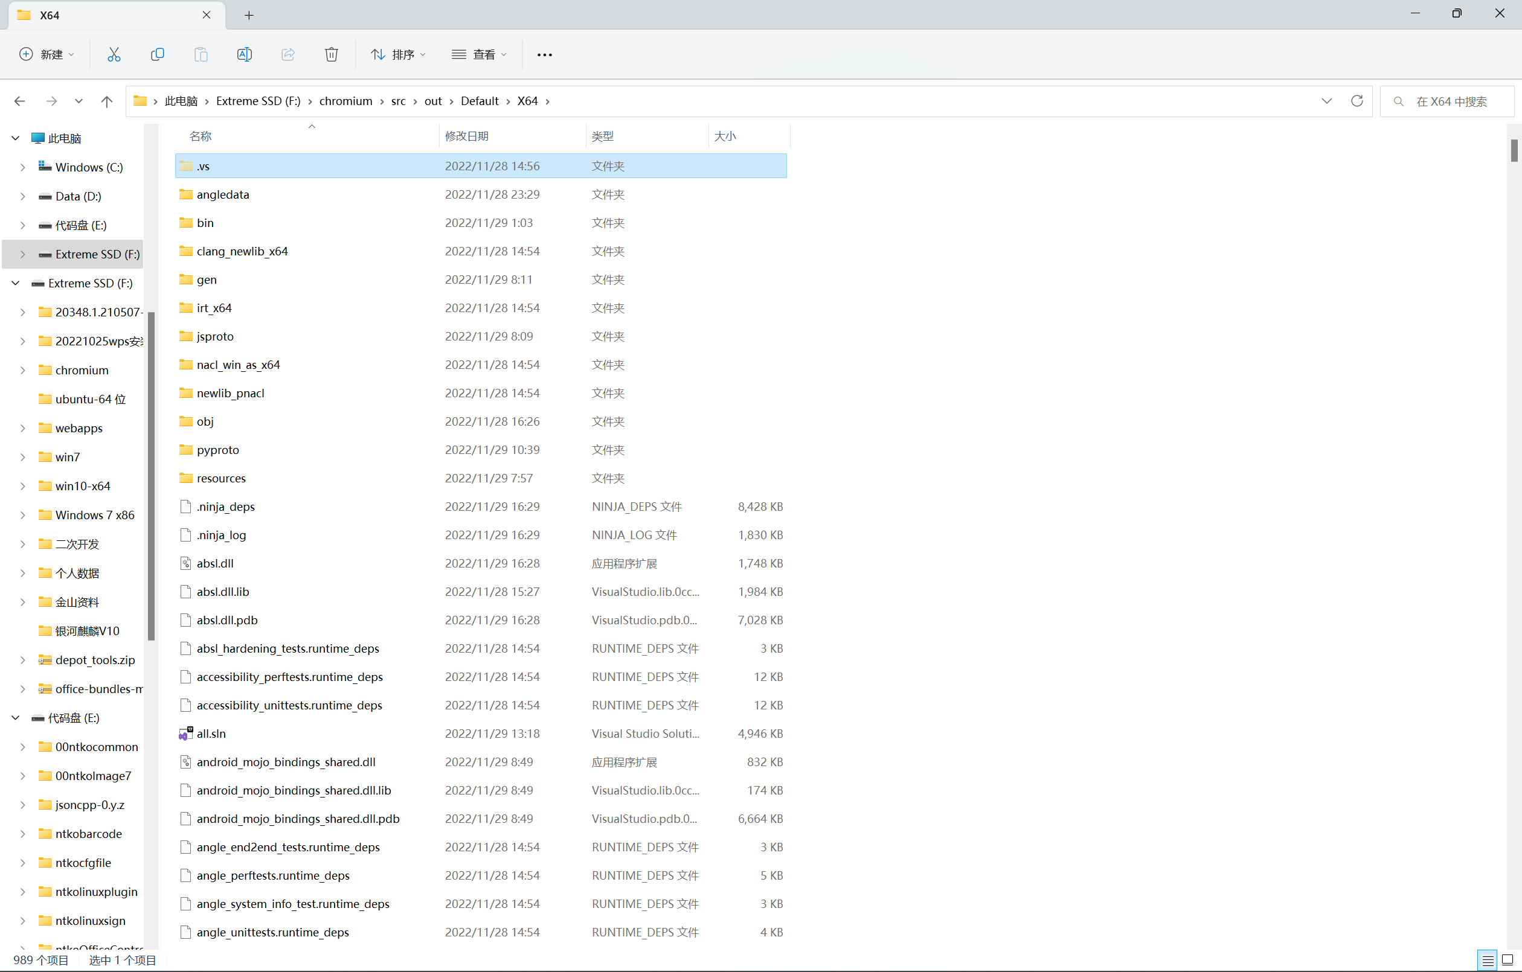Open the 新建 (New) dropdown
Image resolution: width=1522 pixels, height=972 pixels.
pos(47,54)
